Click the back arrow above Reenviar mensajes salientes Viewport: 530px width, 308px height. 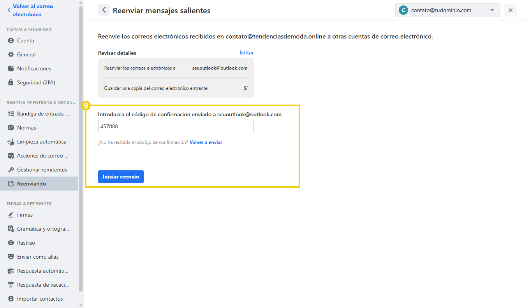point(104,9)
